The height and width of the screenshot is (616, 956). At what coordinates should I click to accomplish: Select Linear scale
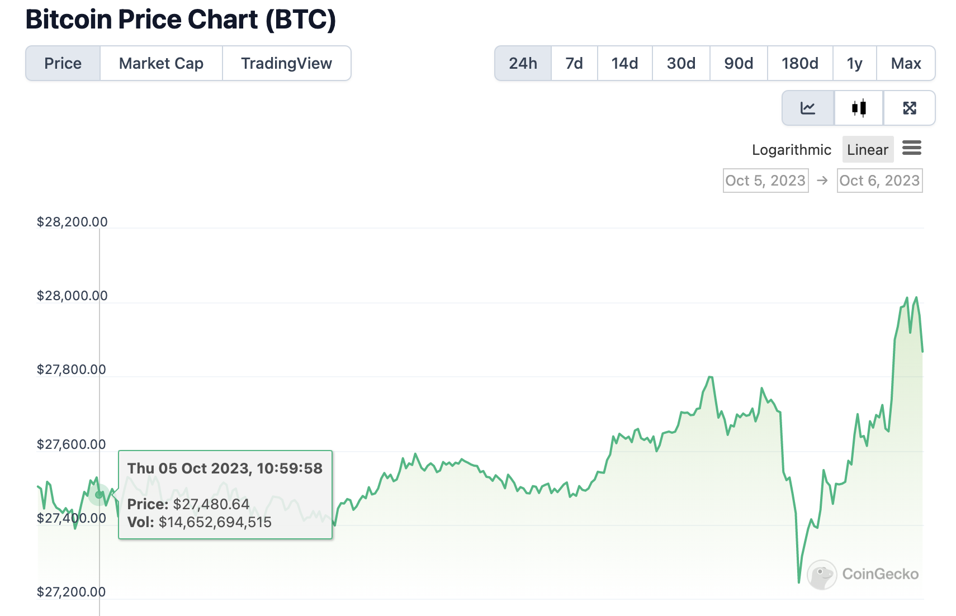click(x=867, y=150)
